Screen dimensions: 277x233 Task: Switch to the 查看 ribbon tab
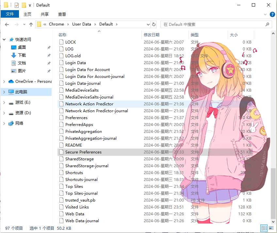click(x=62, y=14)
